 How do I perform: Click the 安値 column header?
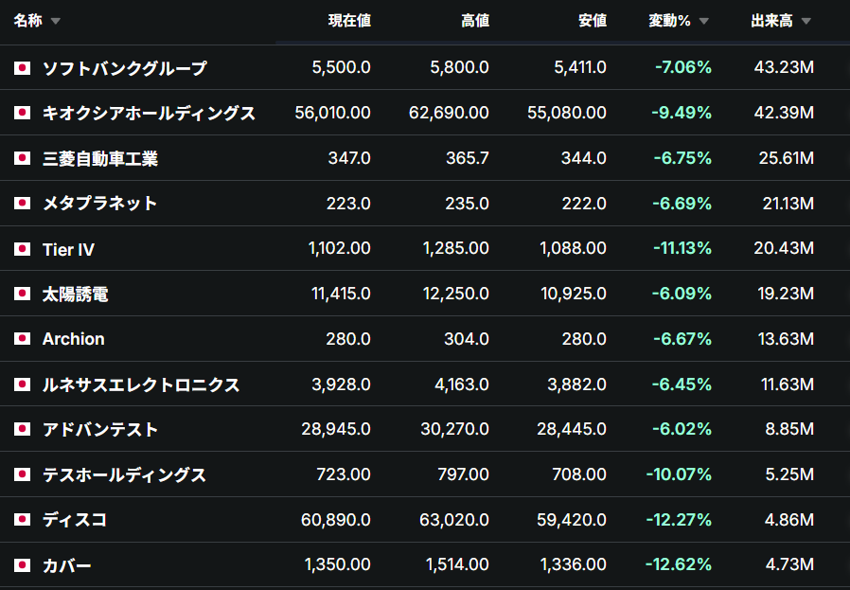[x=593, y=21]
